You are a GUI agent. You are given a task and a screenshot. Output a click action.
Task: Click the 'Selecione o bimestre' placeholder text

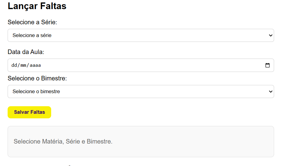[x=36, y=92]
